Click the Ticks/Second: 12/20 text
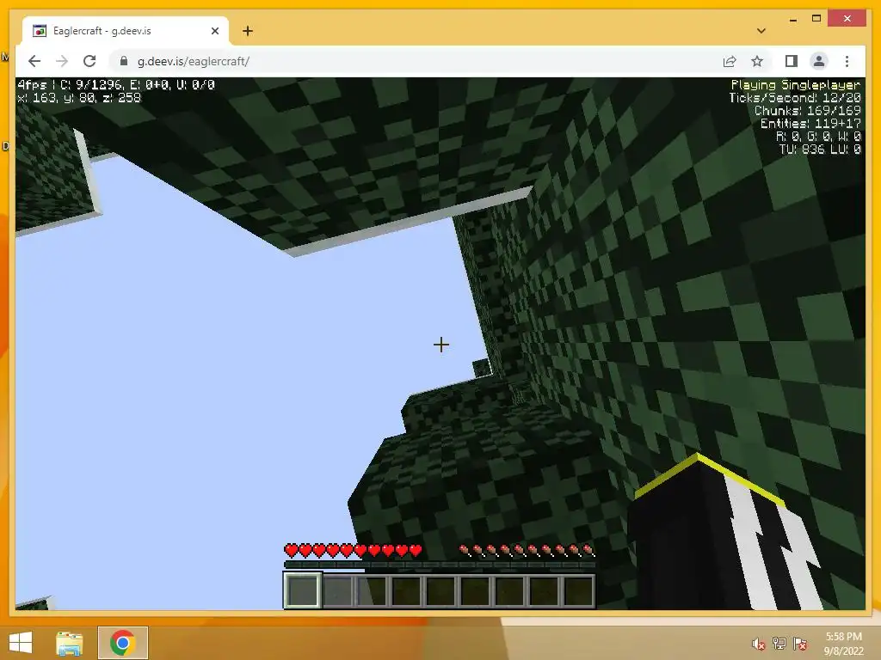881x660 pixels. tap(794, 98)
